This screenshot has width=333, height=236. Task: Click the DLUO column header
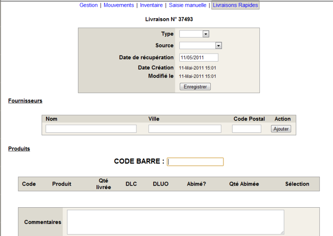161,184
